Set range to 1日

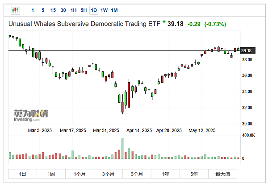[22, 174]
